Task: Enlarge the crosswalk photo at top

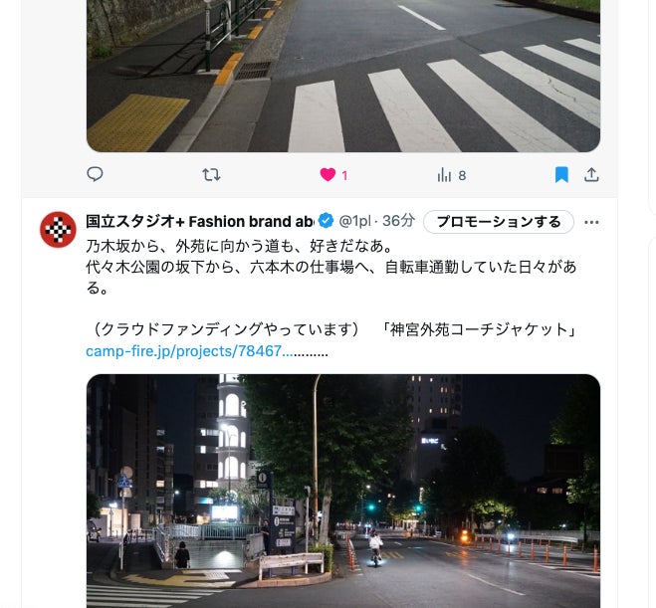Action: (x=343, y=76)
